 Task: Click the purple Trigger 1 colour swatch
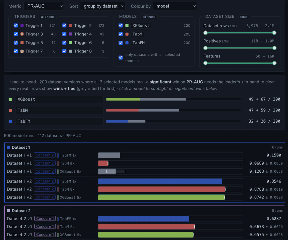[22, 25]
